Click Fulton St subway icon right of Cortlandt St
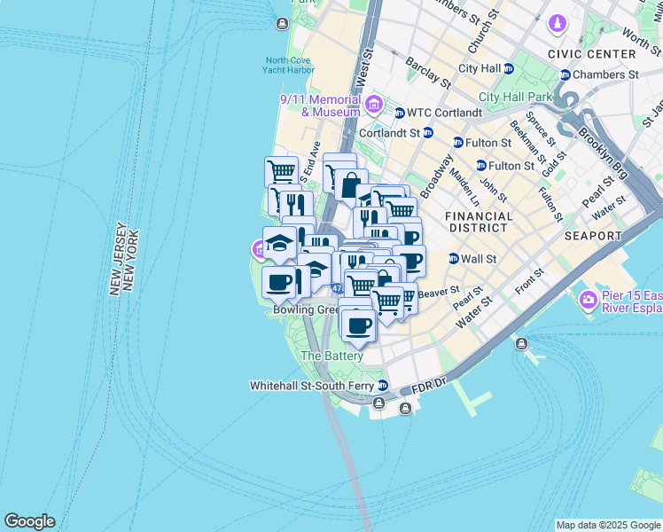663x532 pixels. coord(458,143)
